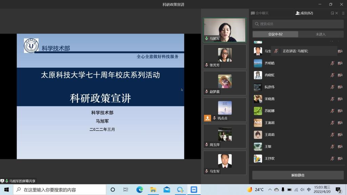Open the Windows notification center
Screen dimensions: 347x195
(x=338, y=190)
